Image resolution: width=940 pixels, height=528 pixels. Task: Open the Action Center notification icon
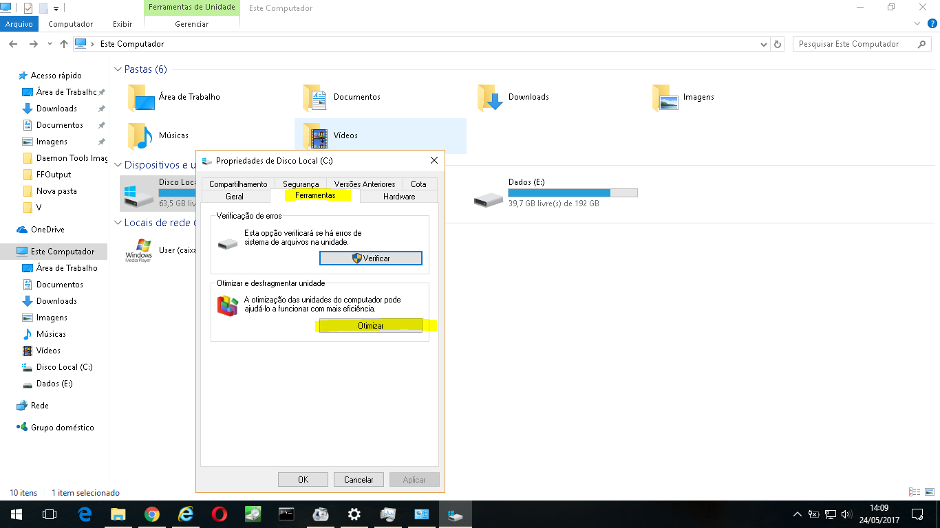tap(917, 514)
